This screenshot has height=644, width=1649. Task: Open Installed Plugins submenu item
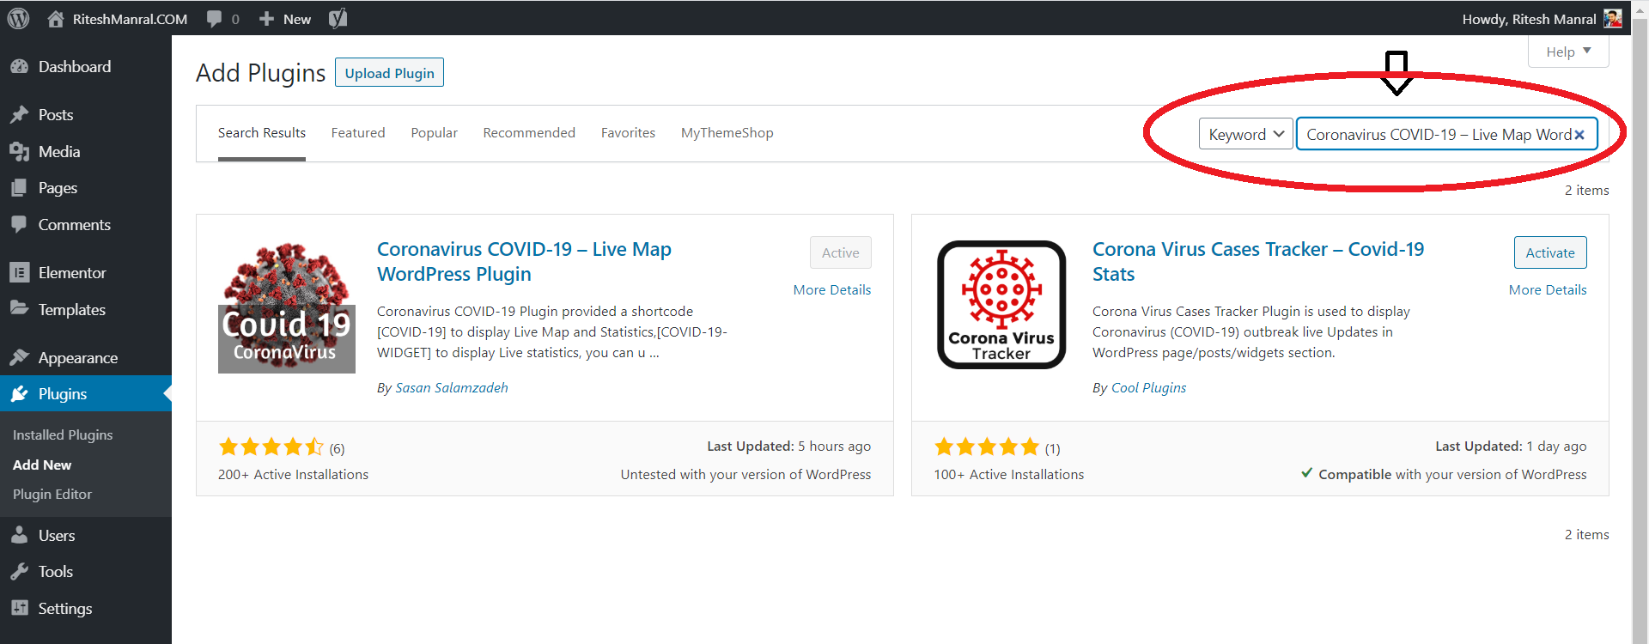[63, 435]
